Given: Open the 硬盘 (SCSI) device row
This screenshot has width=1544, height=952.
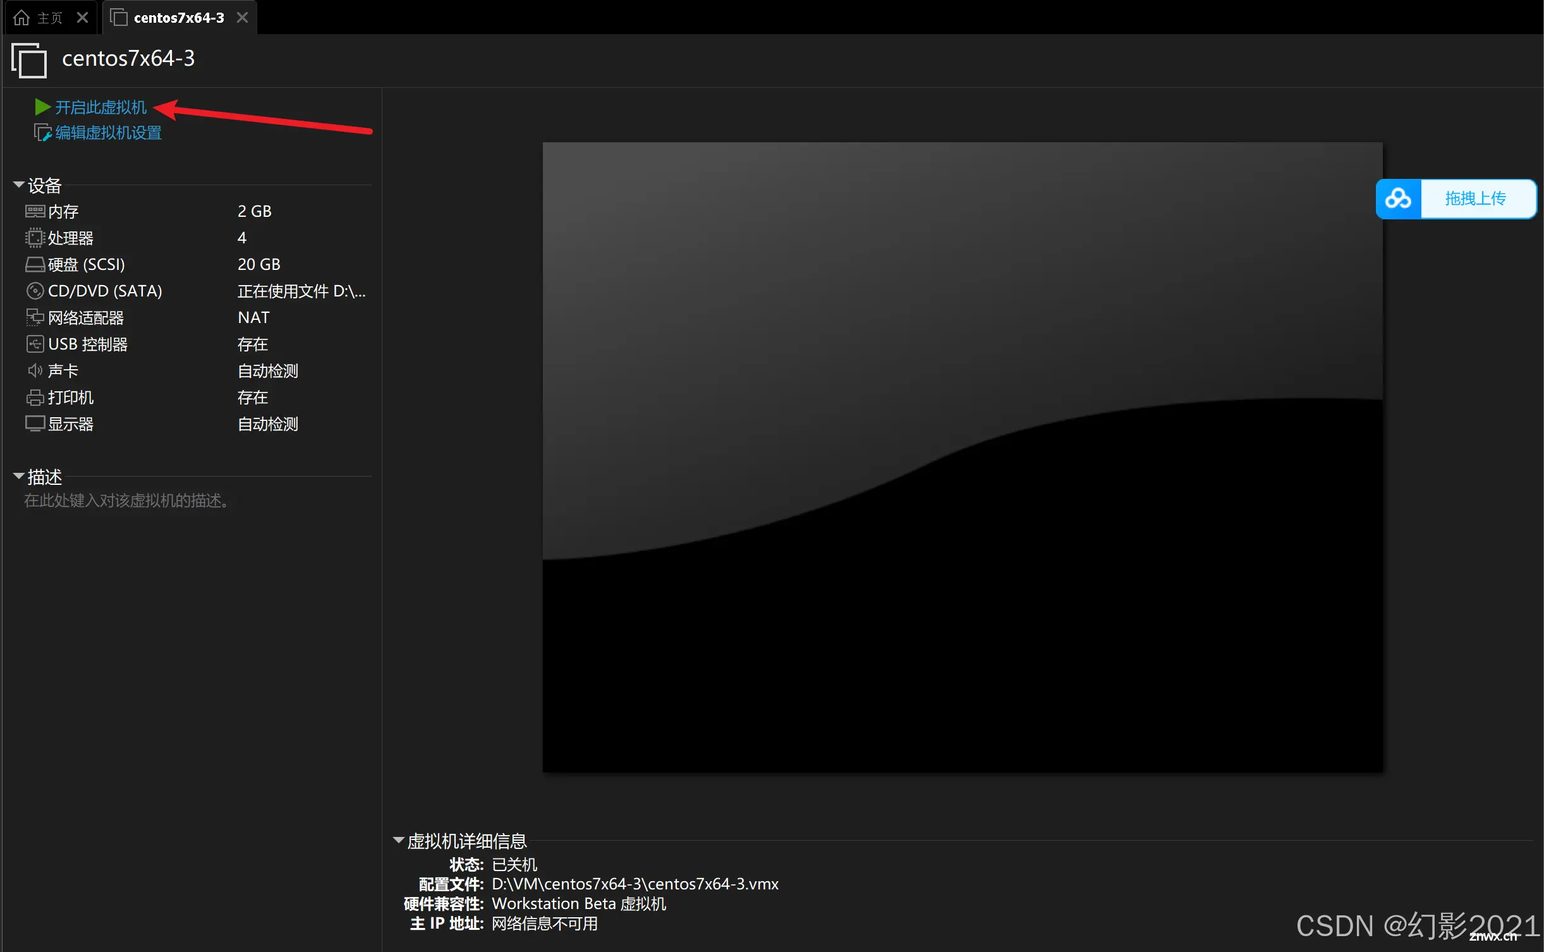Looking at the screenshot, I should click(197, 264).
